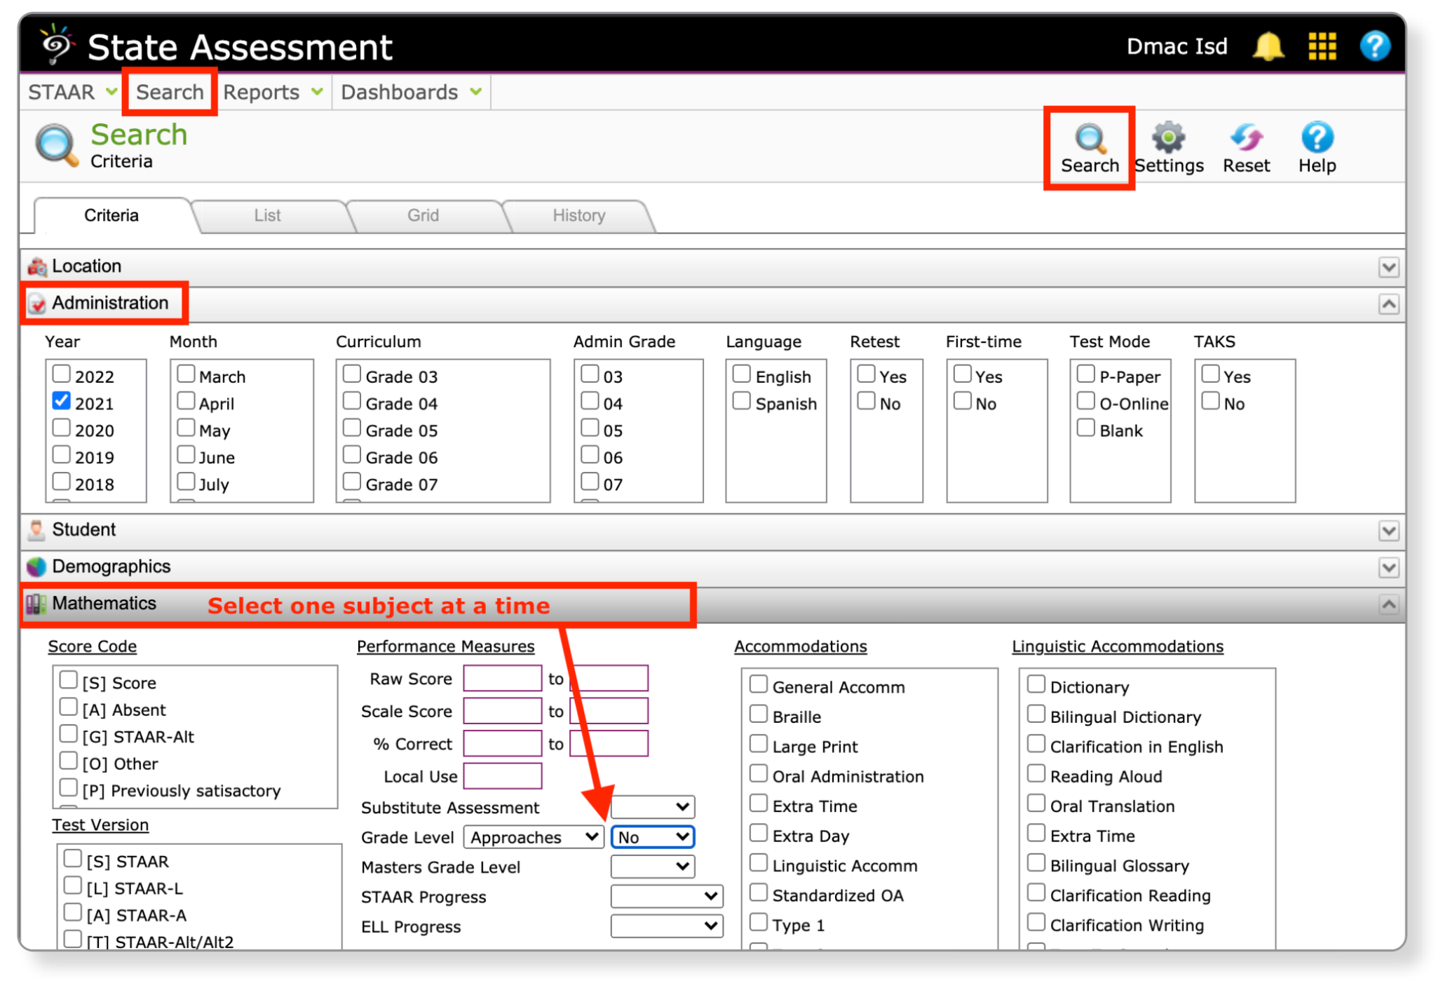Click the Search magnifier toolbar icon
Viewport: 1436px width, 983px height.
(1089, 139)
